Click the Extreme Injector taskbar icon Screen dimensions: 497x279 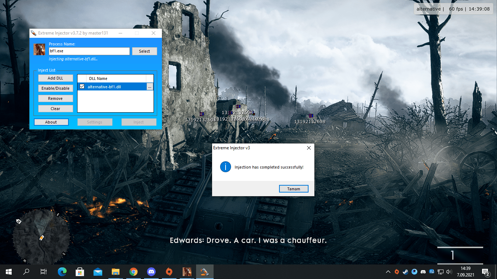pos(204,271)
